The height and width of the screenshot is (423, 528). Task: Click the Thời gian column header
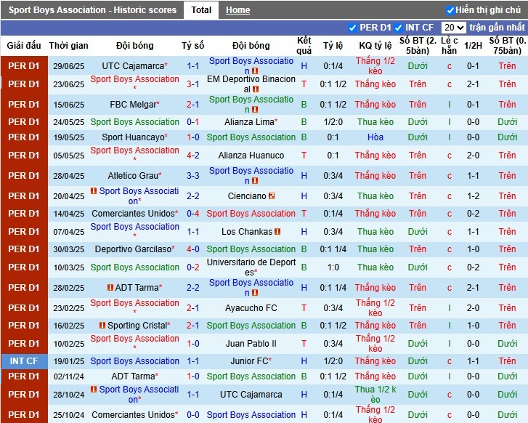click(68, 46)
